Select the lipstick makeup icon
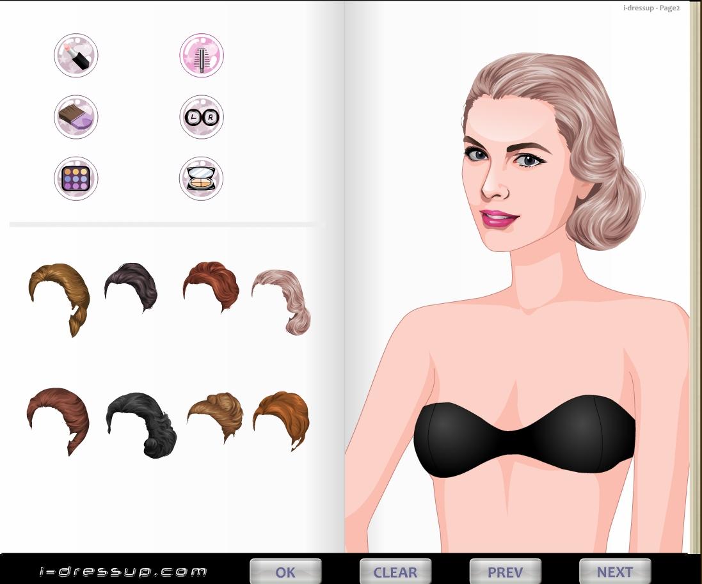 pyautogui.click(x=76, y=56)
